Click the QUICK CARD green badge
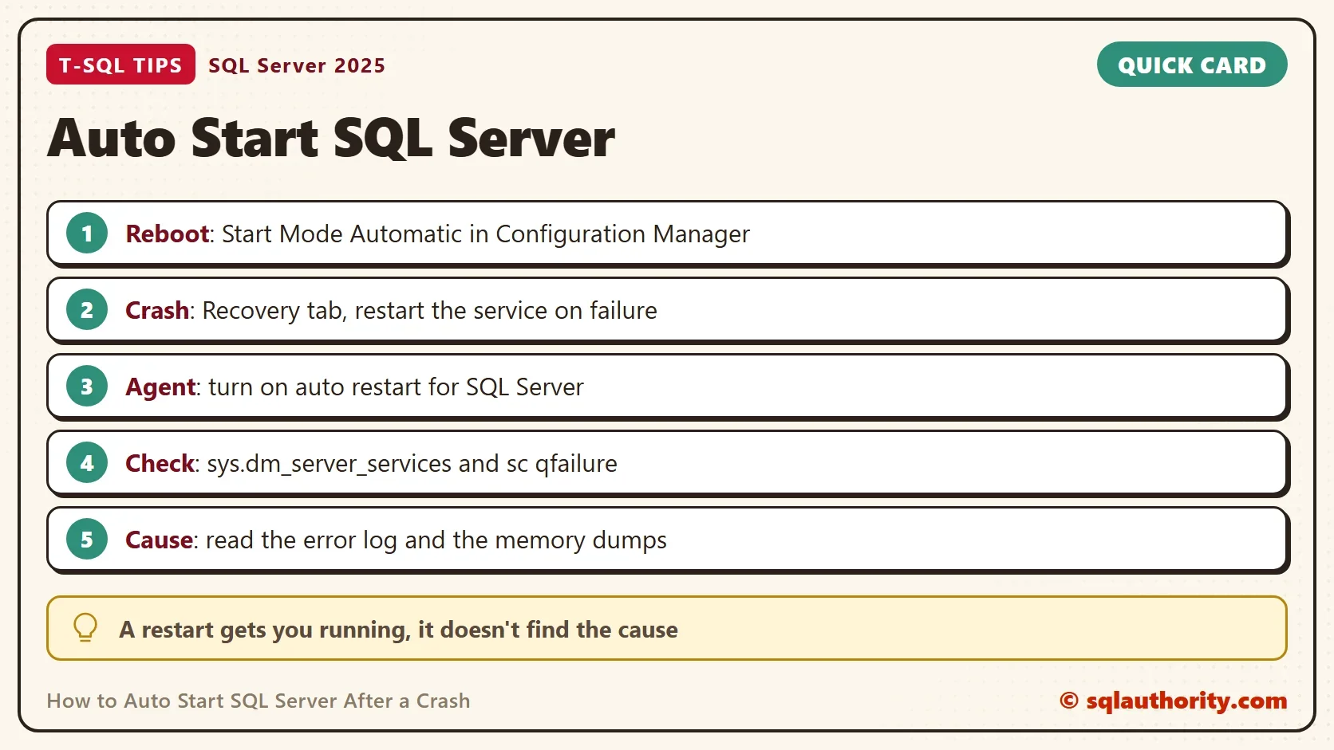1334x750 pixels. point(1191,65)
